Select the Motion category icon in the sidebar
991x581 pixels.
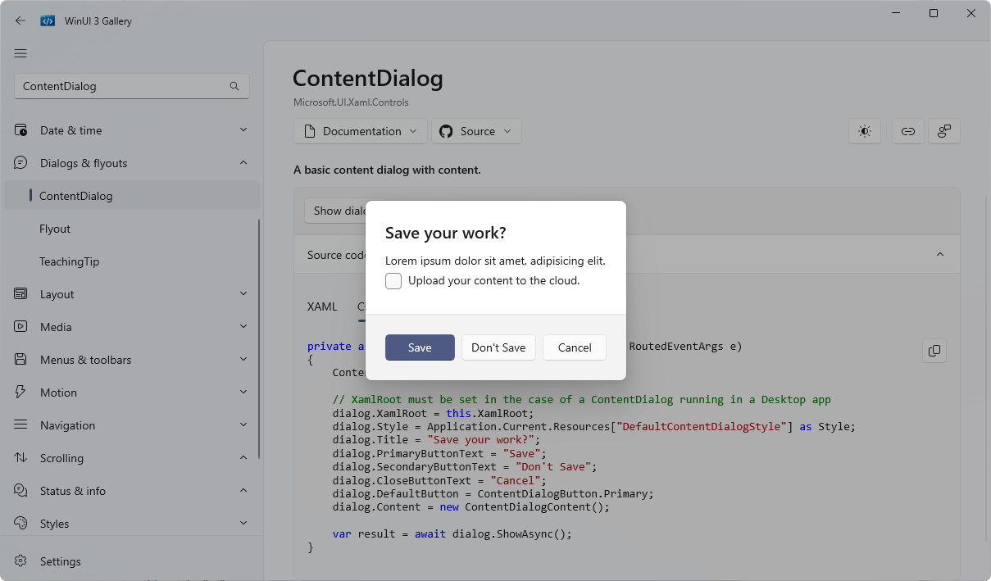(x=20, y=393)
